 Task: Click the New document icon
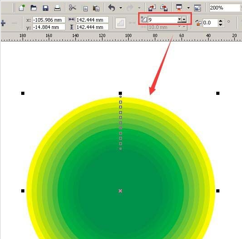tap(22, 8)
